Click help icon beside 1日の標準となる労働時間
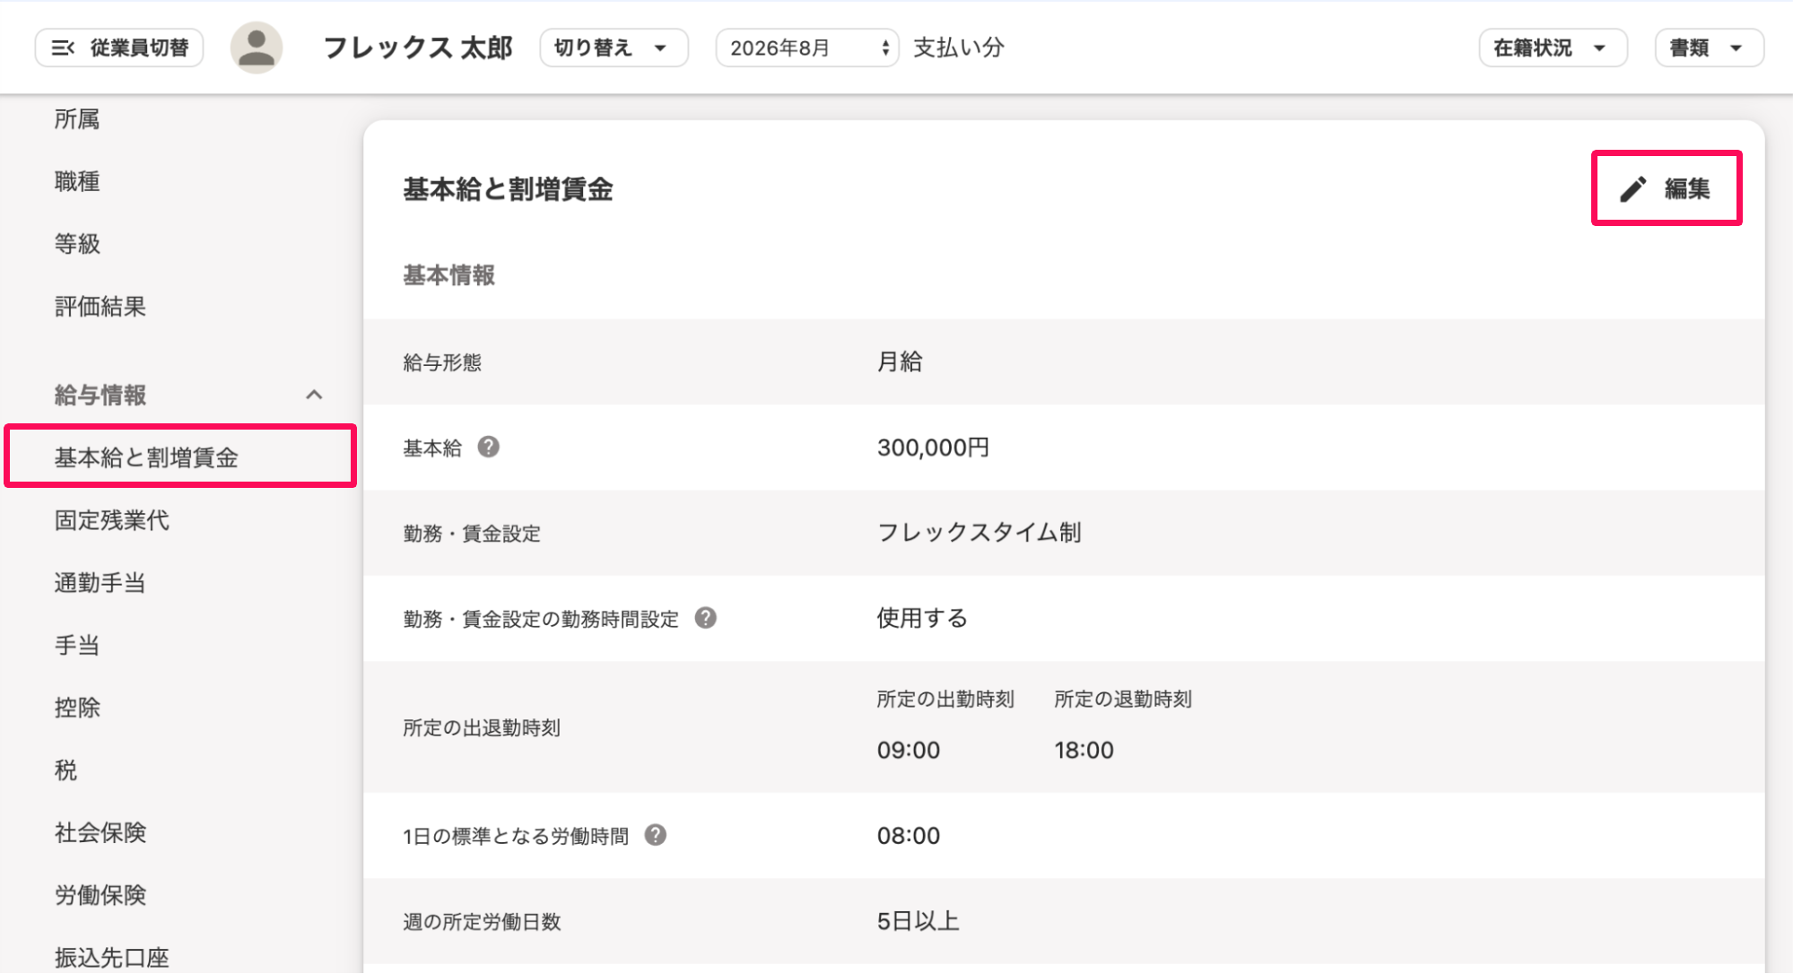The image size is (1793, 974). (656, 835)
